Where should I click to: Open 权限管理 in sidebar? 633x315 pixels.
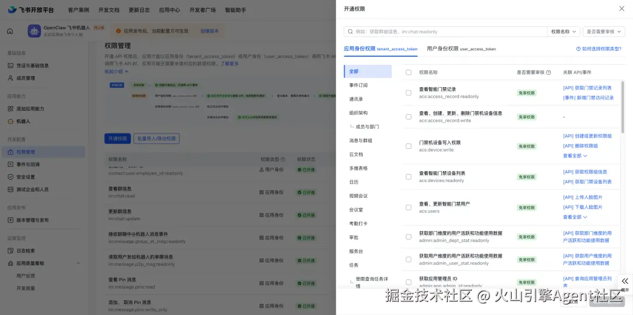click(42, 152)
